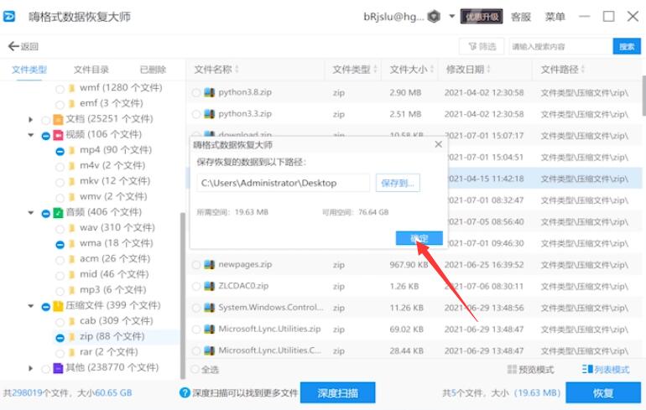The height and width of the screenshot is (410, 646).
Task: Confirm with the 确定 button
Action: (419, 238)
